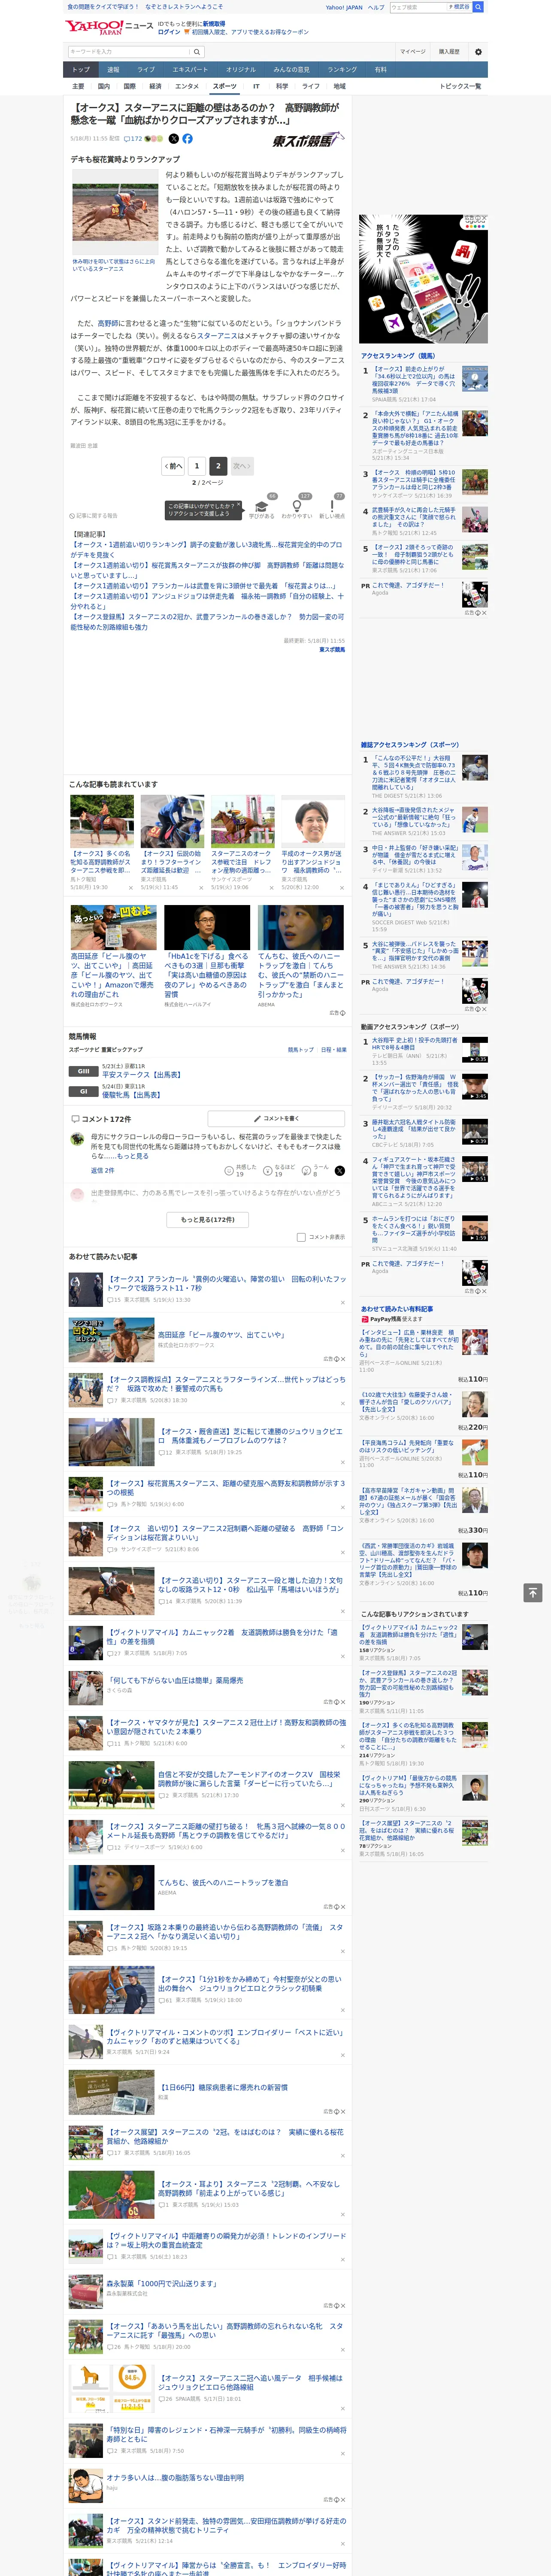Open the 172 comments count icon

(x=133, y=139)
